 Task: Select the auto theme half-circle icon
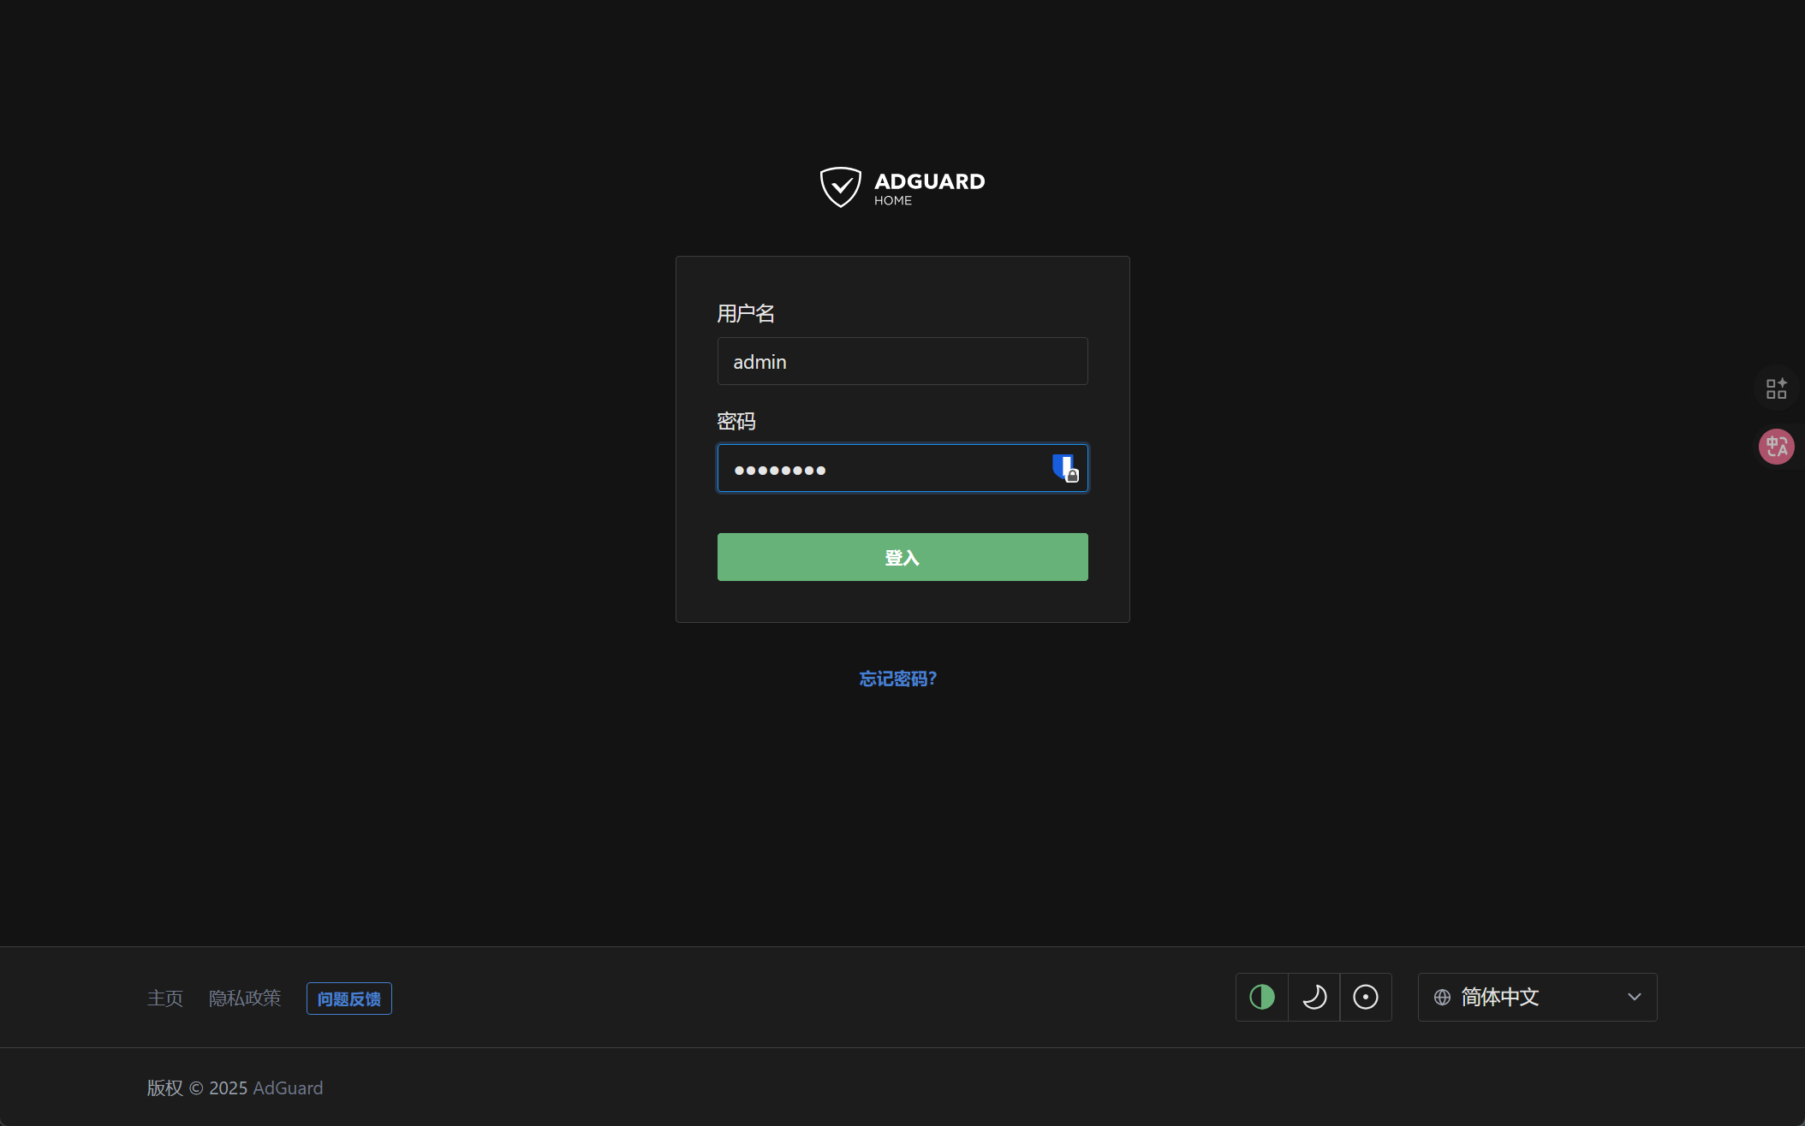pos(1261,997)
